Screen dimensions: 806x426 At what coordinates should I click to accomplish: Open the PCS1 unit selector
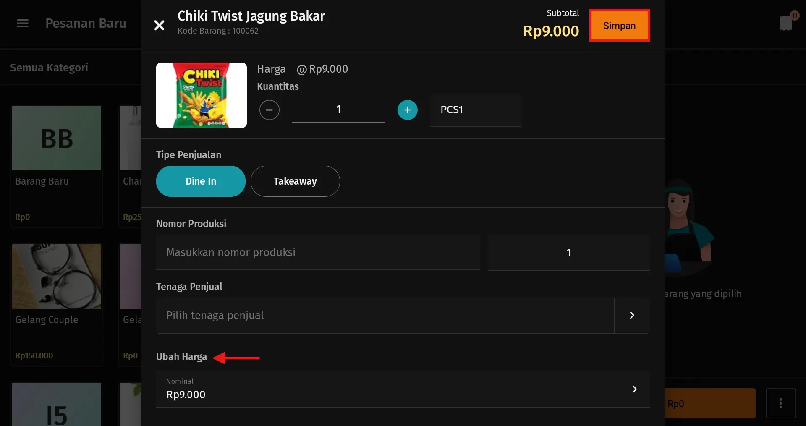(475, 110)
